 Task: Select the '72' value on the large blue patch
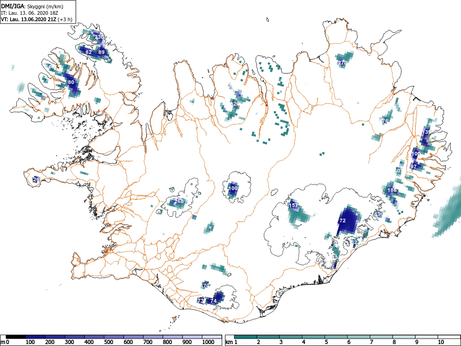[x=343, y=221]
